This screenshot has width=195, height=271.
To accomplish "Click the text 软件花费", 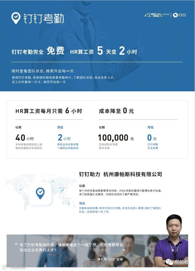I will tap(104, 148).
